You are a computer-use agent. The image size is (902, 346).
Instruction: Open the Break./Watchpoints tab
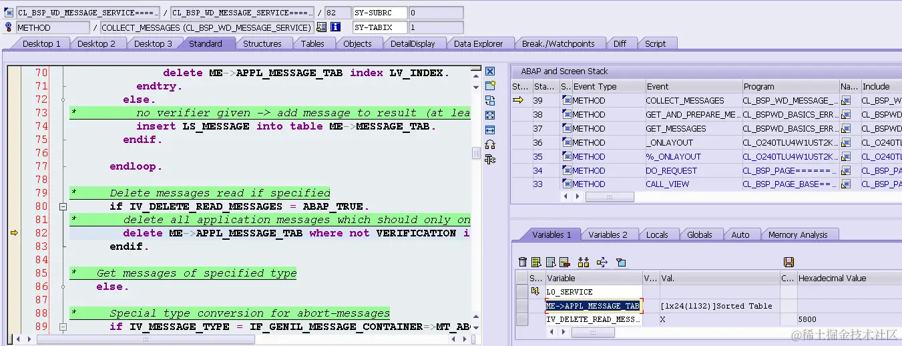tap(558, 43)
